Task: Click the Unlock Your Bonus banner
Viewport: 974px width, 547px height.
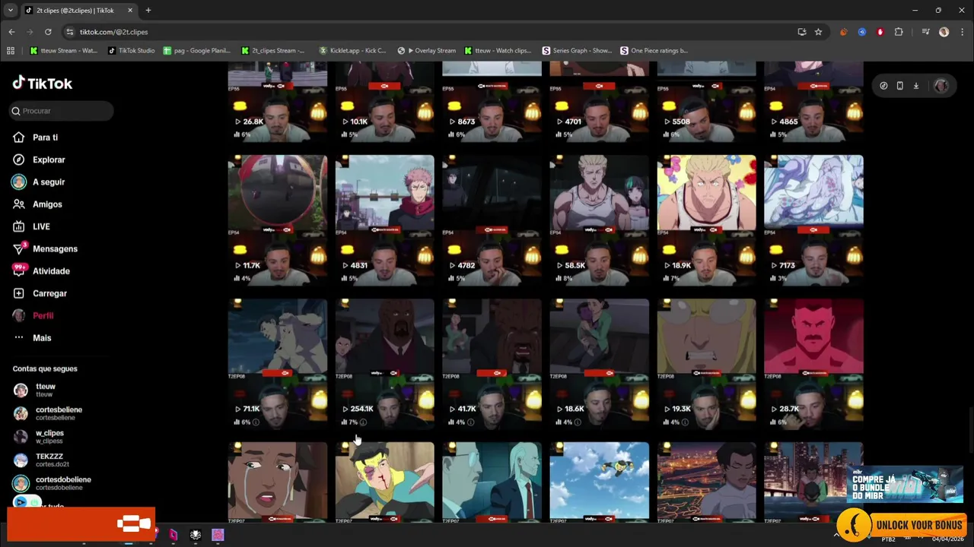Action: point(901,524)
